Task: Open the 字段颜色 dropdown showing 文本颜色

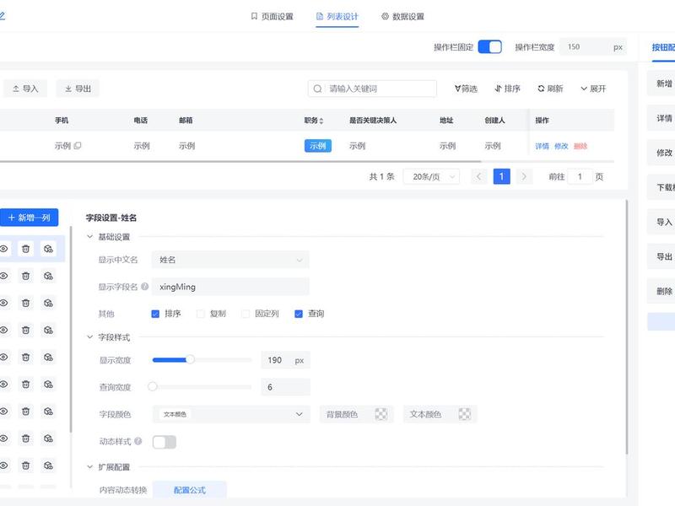Action: pyautogui.click(x=231, y=414)
